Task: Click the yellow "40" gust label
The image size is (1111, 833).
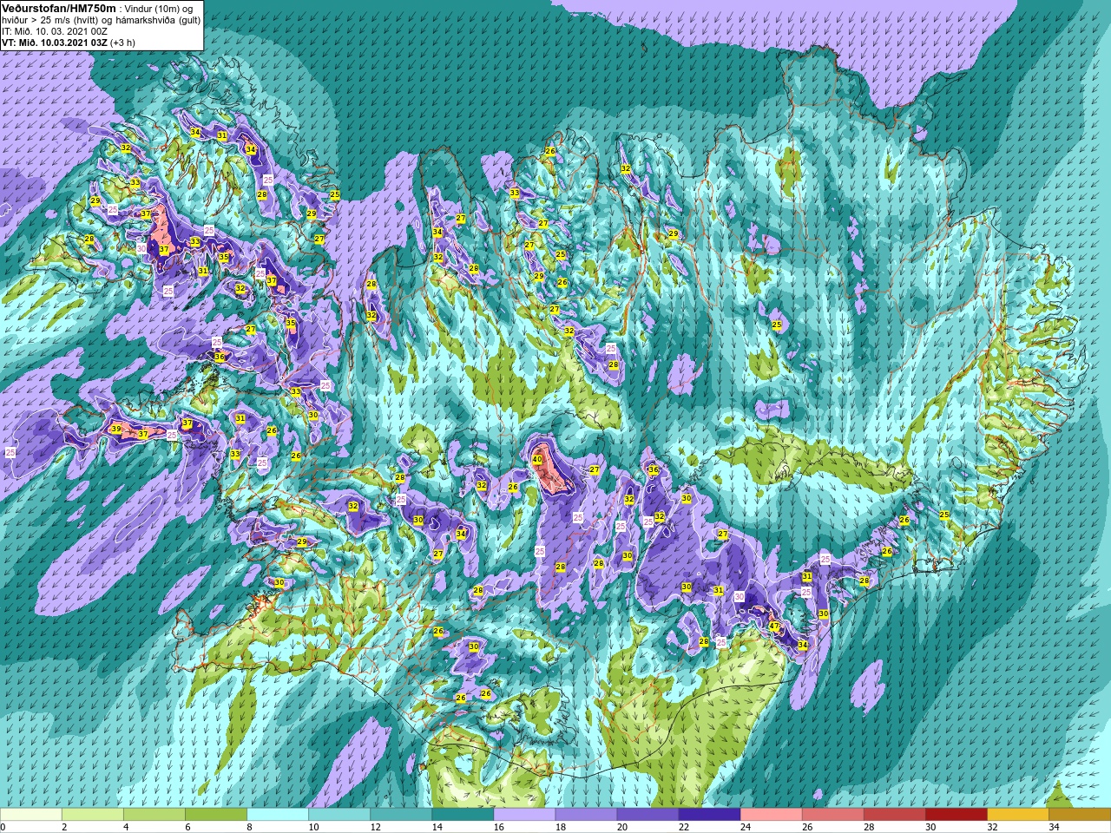Action: pos(537,460)
